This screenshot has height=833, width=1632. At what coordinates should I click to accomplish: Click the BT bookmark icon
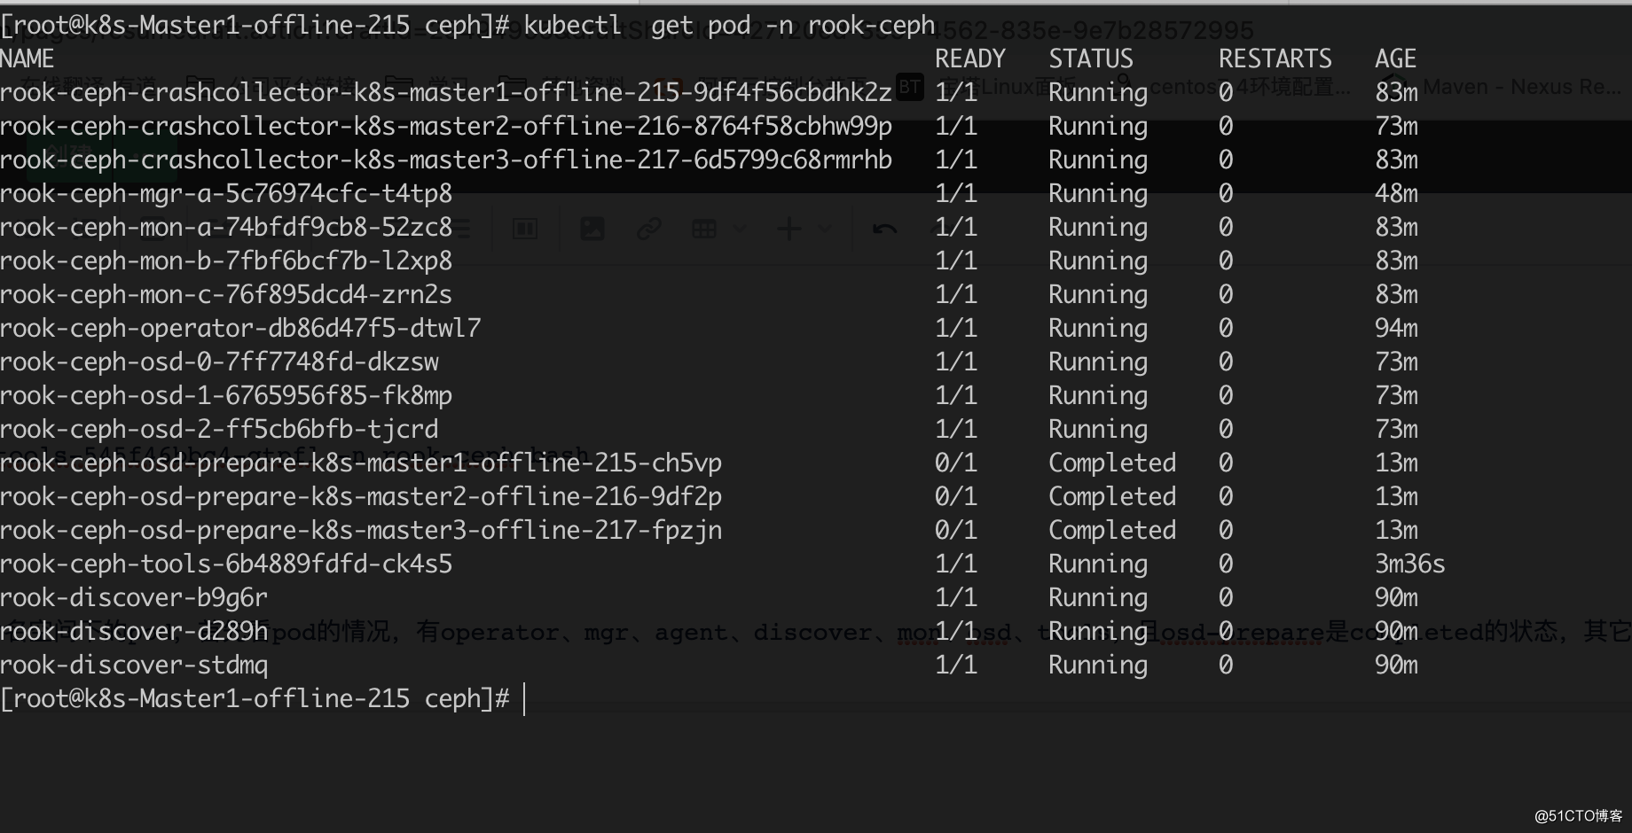pyautogui.click(x=909, y=87)
